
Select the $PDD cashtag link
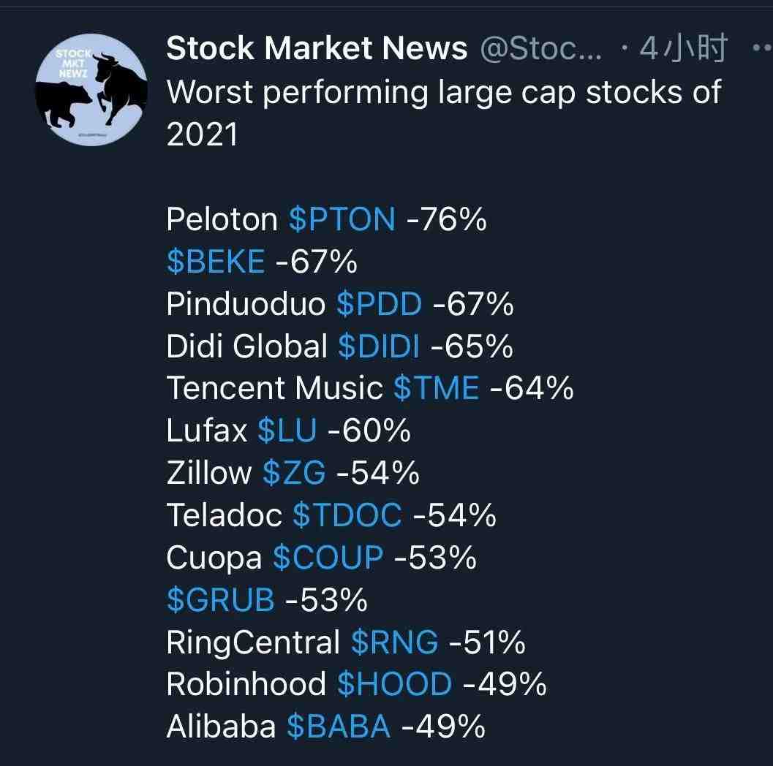pos(379,304)
